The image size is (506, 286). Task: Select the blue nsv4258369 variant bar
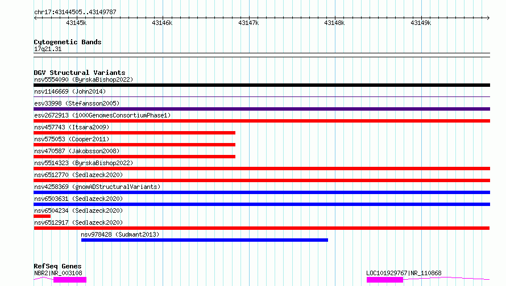(x=262, y=192)
